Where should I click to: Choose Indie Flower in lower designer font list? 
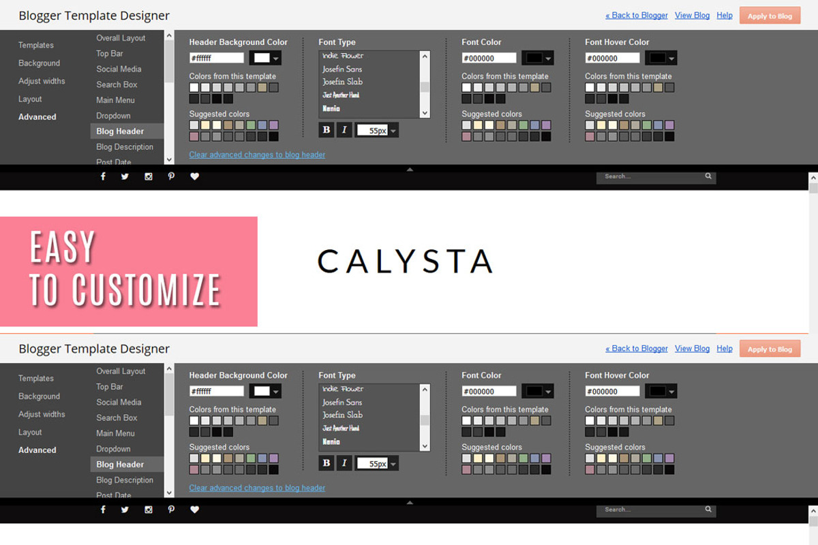coord(343,389)
